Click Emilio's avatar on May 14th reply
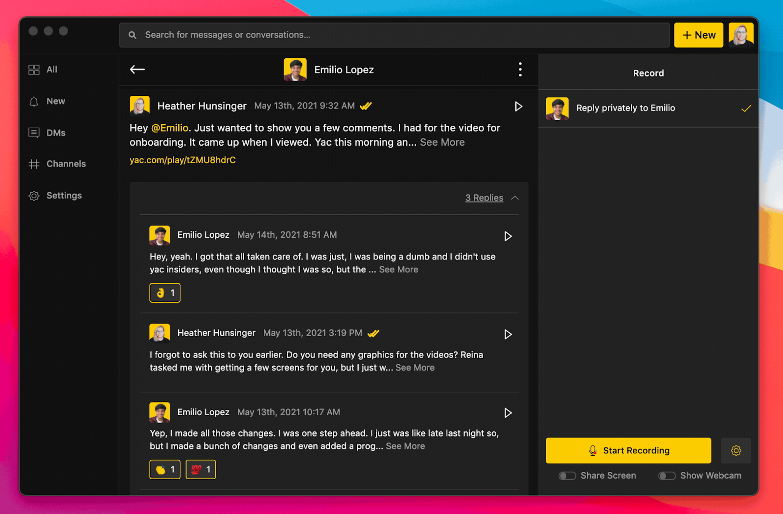The height and width of the screenshot is (514, 783). coord(160,235)
